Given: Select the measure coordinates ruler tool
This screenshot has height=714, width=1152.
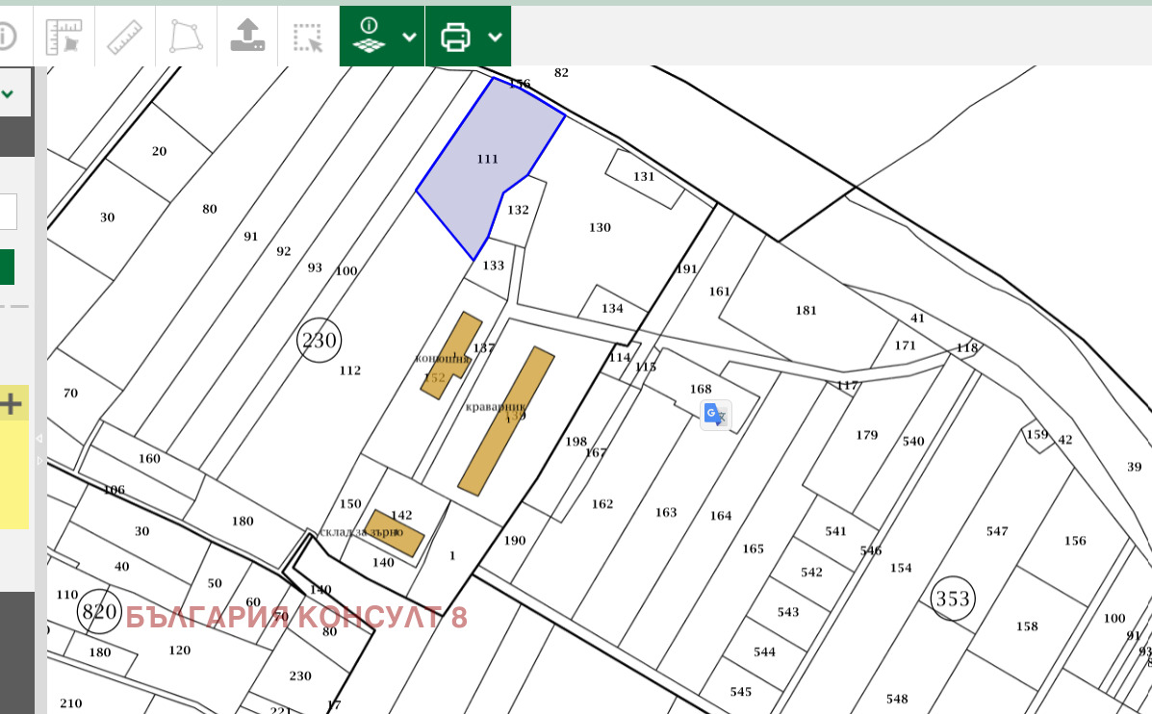Looking at the screenshot, I should 64,37.
